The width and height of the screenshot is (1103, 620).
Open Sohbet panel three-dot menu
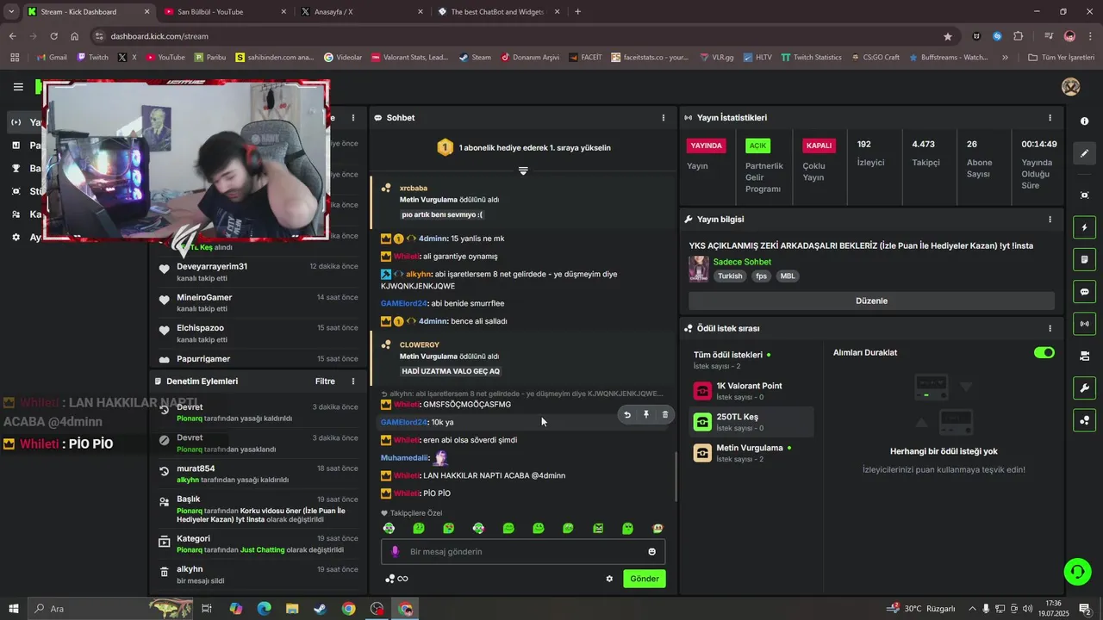click(x=663, y=117)
